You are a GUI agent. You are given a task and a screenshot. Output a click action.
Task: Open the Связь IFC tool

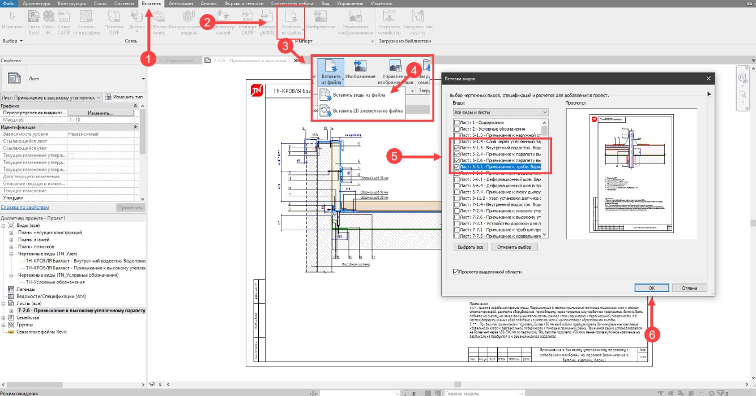(49, 24)
